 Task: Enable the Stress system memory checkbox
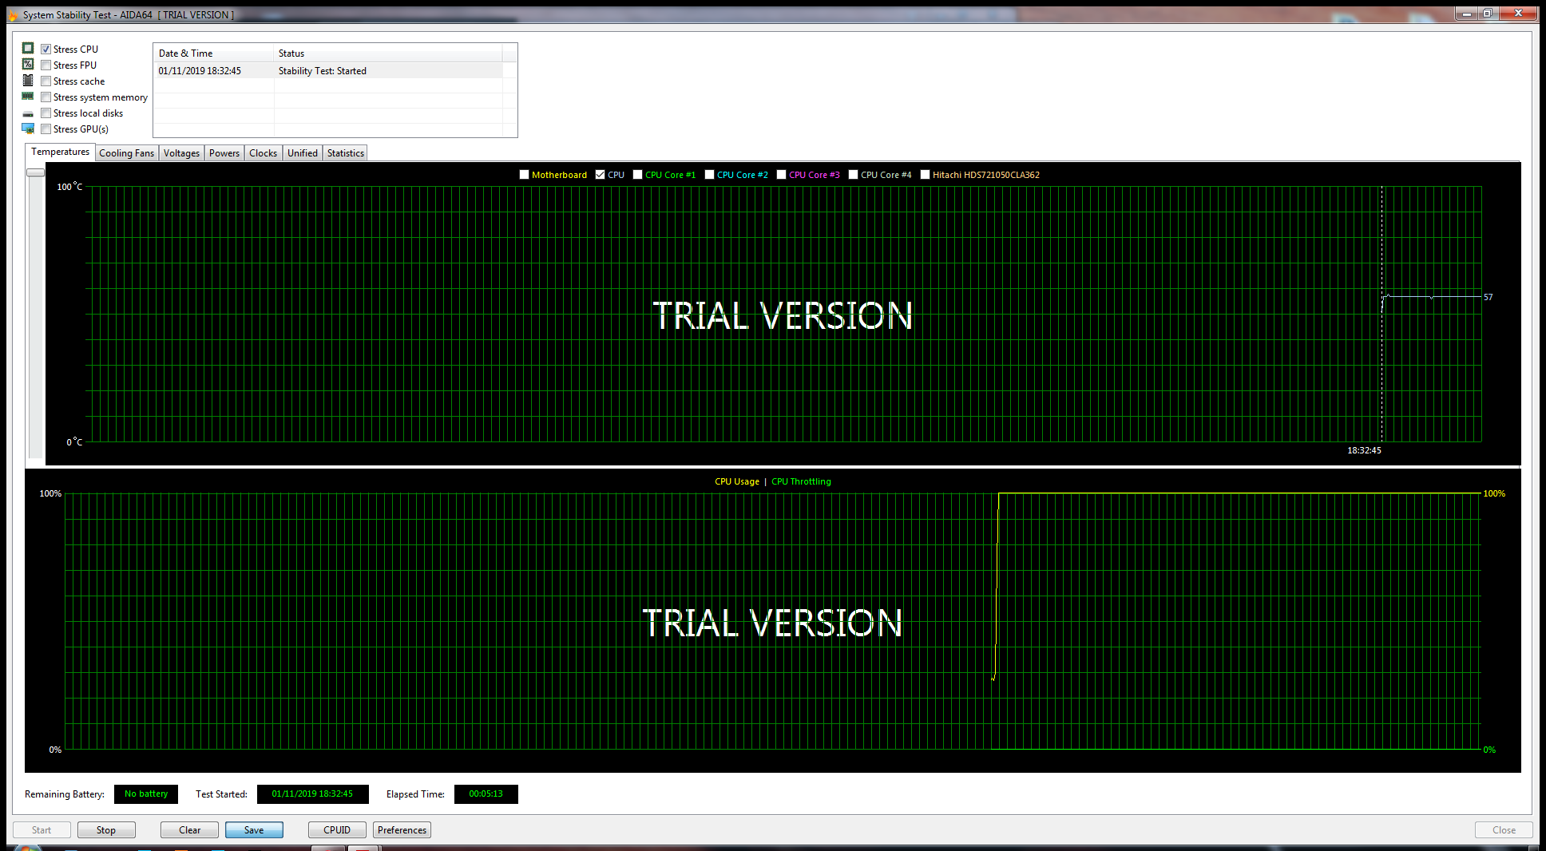coord(46,97)
